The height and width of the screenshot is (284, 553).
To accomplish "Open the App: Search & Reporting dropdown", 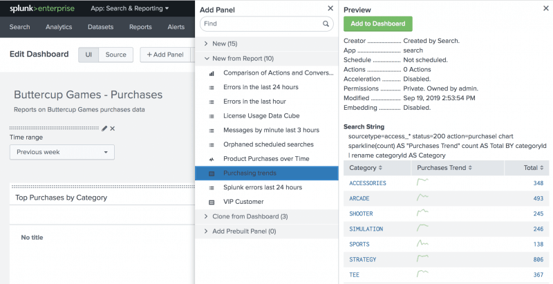I will click(130, 8).
